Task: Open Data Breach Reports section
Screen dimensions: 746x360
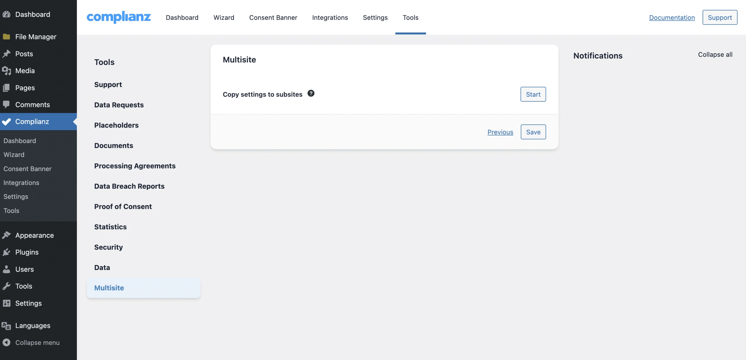Action: click(129, 186)
